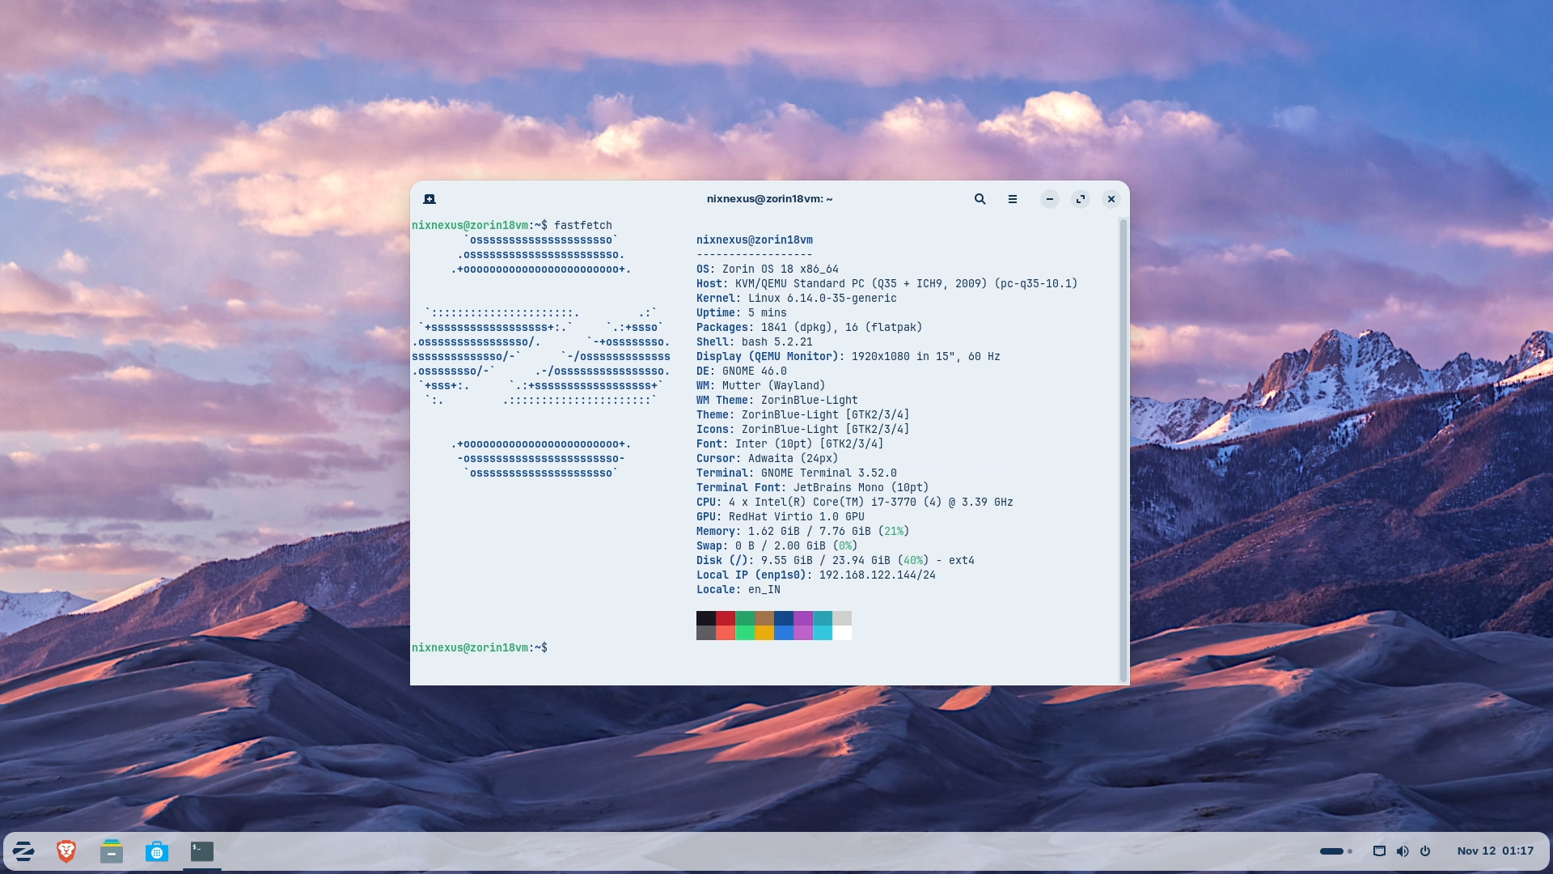Open volume controls from the system tray
This screenshot has height=874, width=1553.
tap(1403, 851)
